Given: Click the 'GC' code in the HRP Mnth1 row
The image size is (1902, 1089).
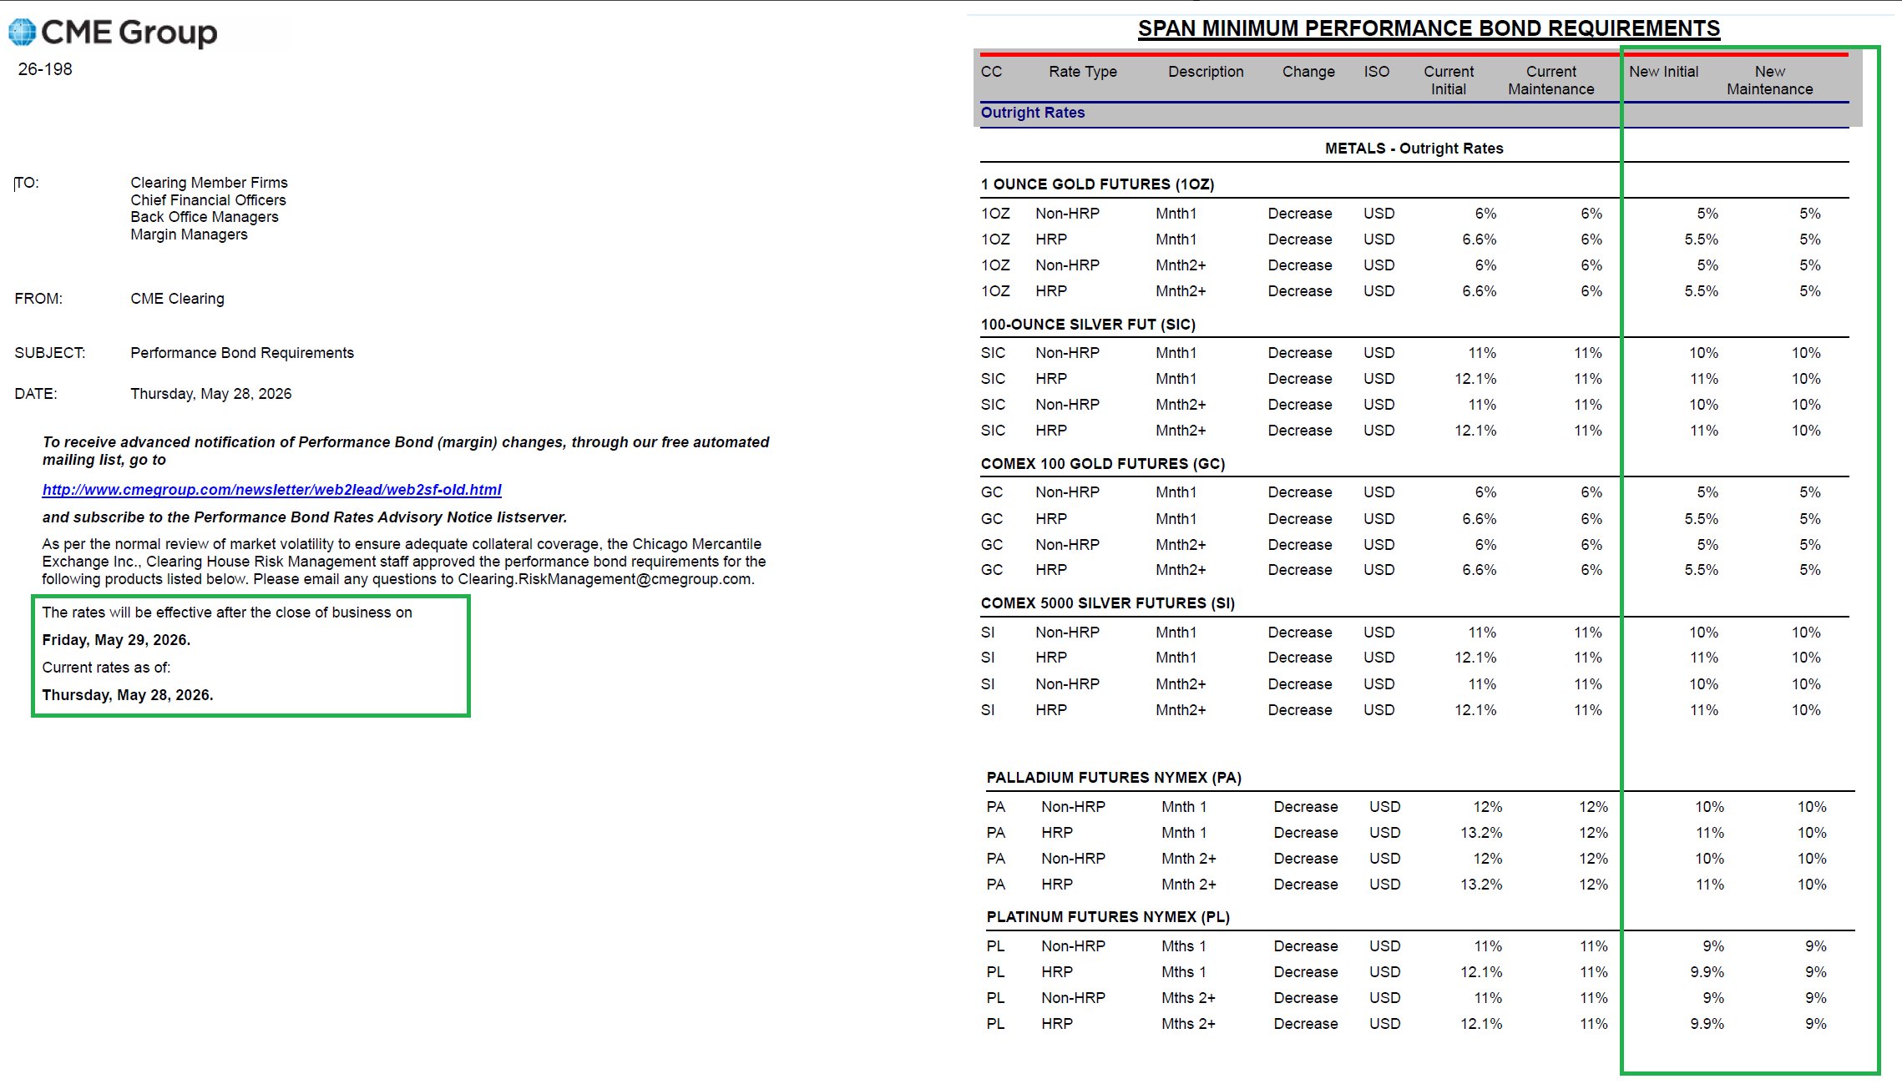Looking at the screenshot, I should click(992, 519).
